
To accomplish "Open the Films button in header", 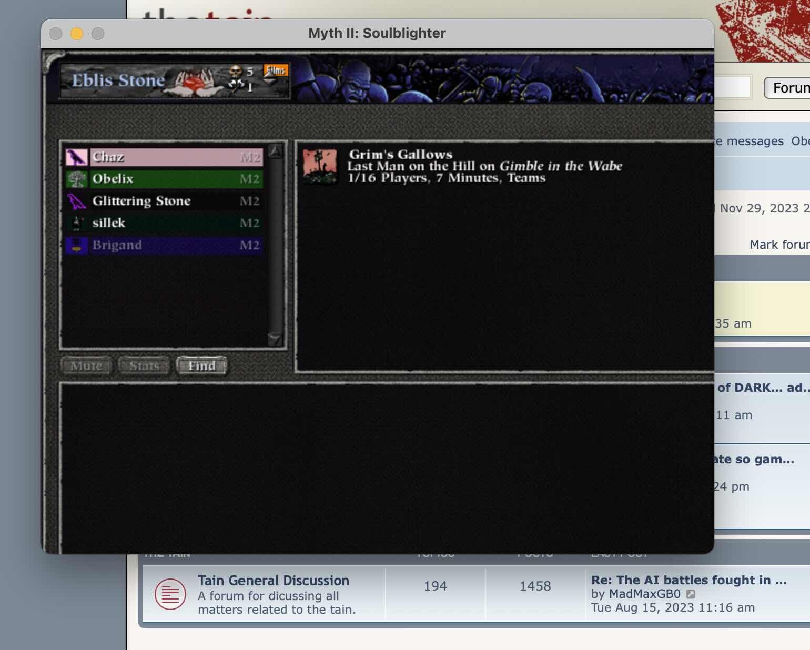I will point(276,70).
